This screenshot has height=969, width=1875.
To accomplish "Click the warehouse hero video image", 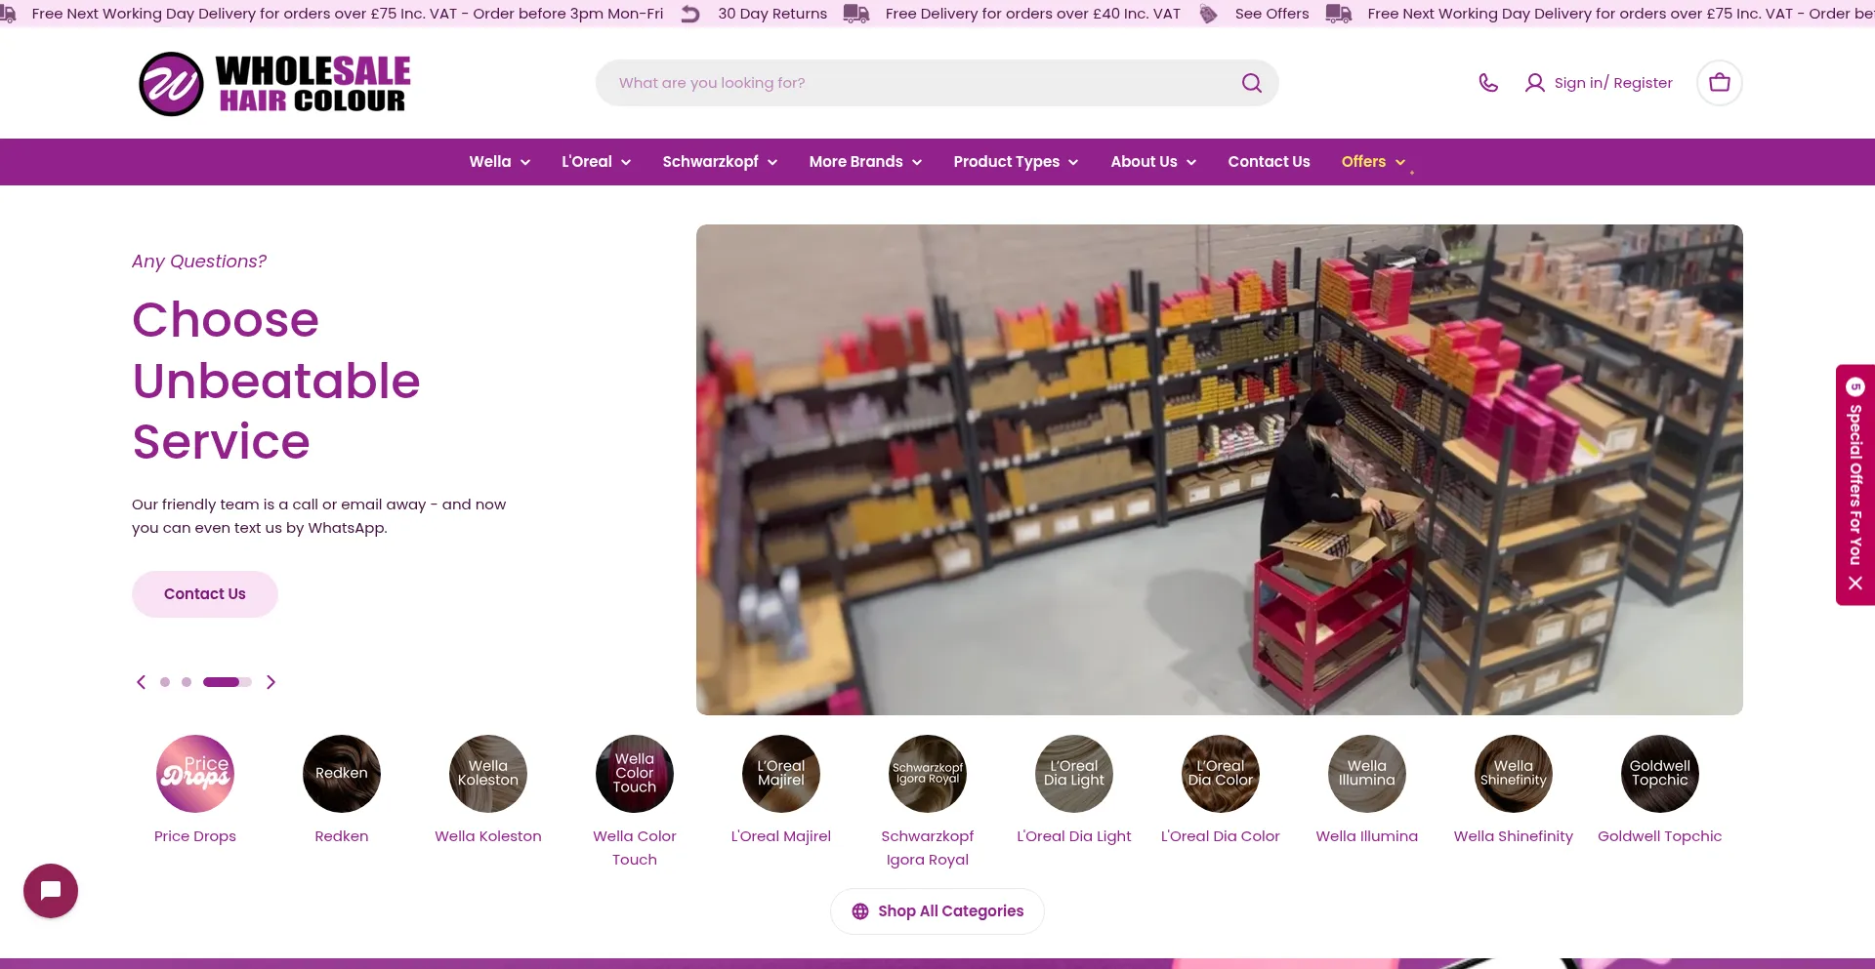I will point(1219,469).
